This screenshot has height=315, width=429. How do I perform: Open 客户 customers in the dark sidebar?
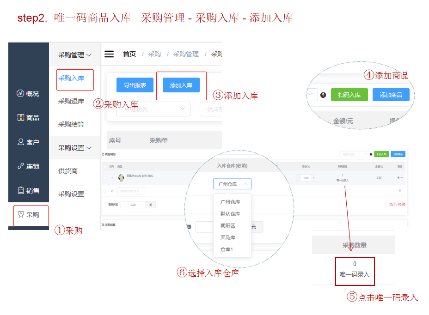coord(28,142)
